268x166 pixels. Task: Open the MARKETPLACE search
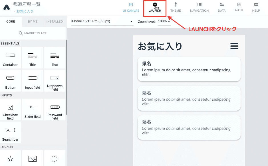coord(33,33)
